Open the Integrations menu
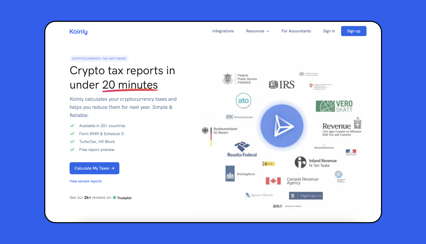The image size is (426, 244). pos(223,31)
